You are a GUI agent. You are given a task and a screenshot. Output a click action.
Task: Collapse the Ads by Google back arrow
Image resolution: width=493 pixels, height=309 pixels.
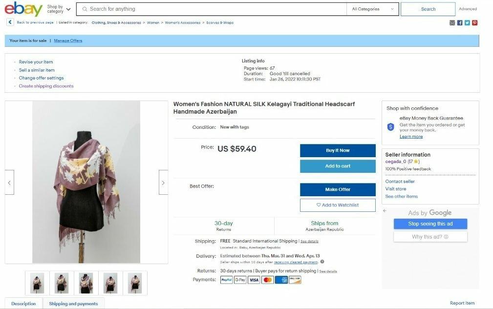point(385,211)
